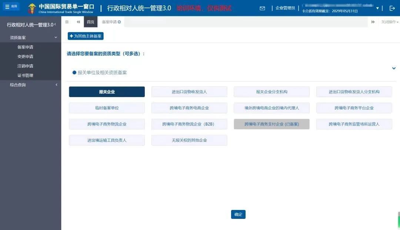Screen dimensions: 400x230
Task: Open the user account dropdown arrow
Action: click(377, 8)
